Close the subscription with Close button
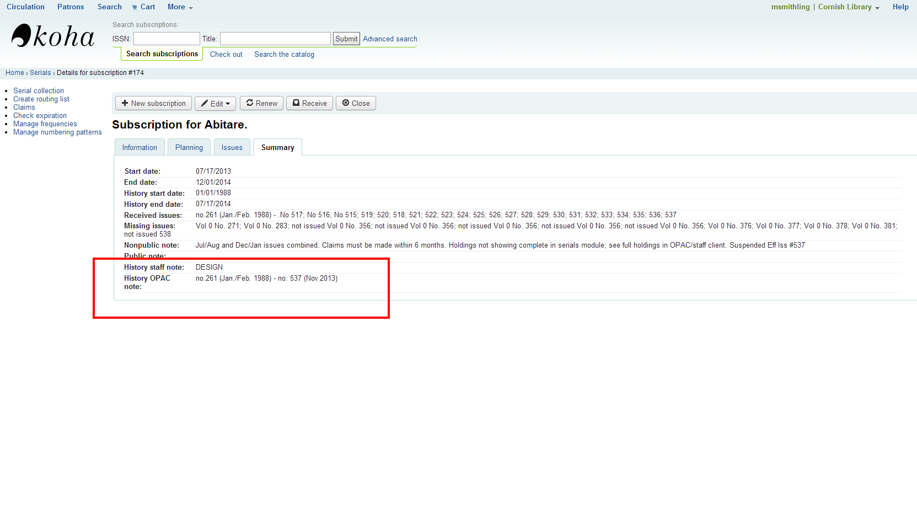The width and height of the screenshot is (917, 514). [356, 104]
